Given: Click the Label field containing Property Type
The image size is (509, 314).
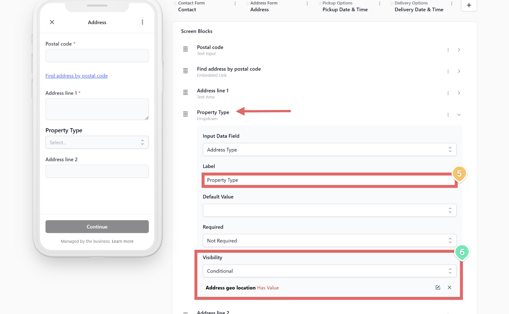Looking at the screenshot, I should point(330,180).
